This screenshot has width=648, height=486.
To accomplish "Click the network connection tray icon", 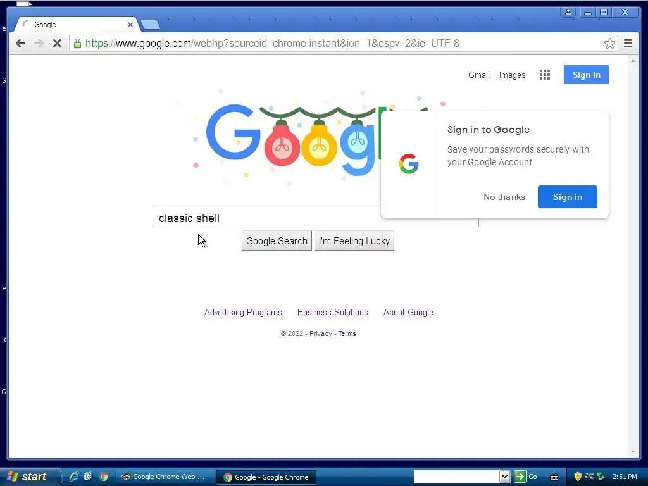I will tap(589, 477).
